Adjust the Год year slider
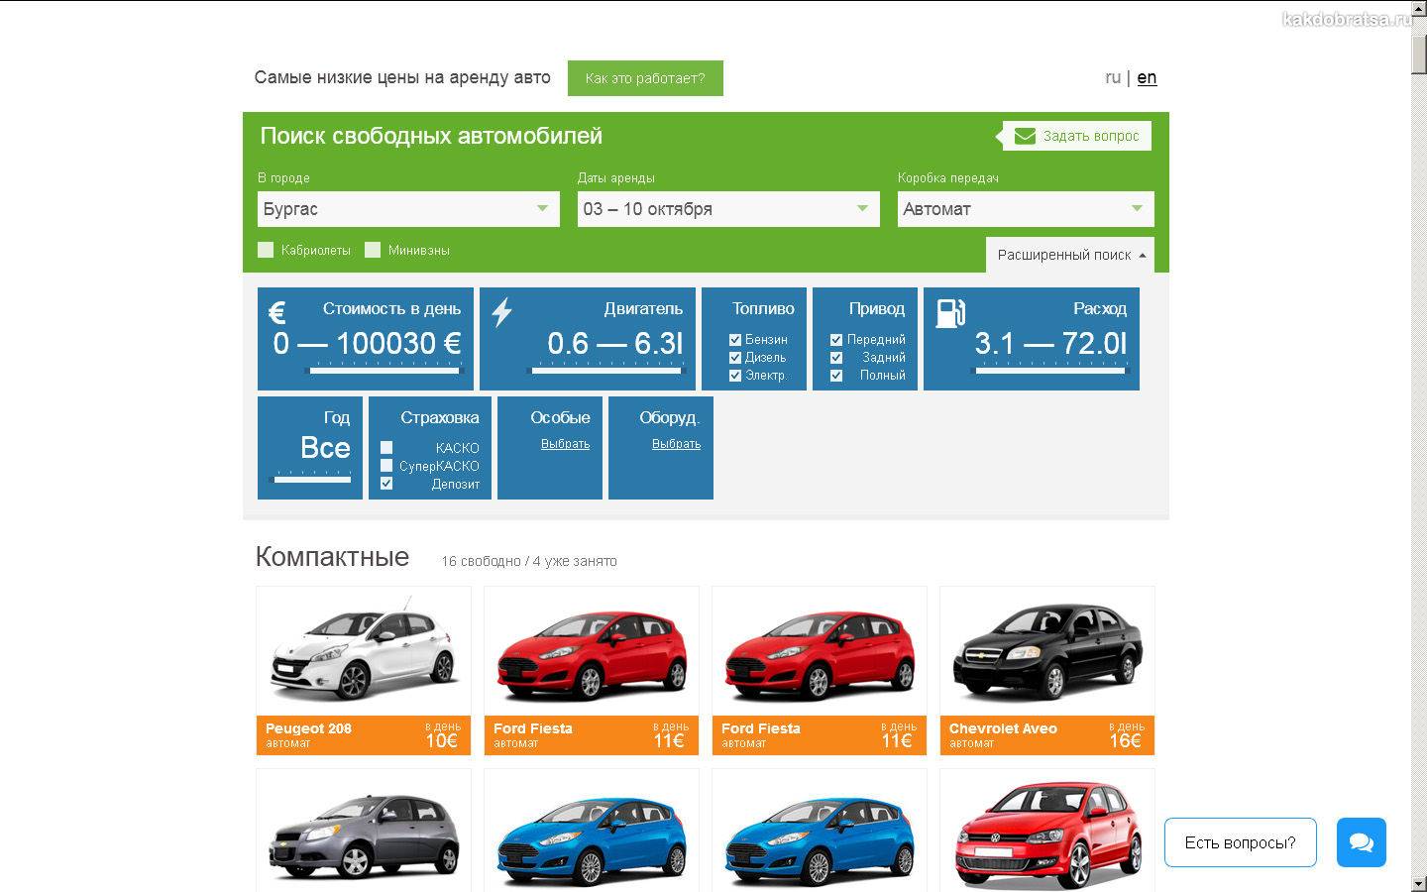 coord(310,480)
